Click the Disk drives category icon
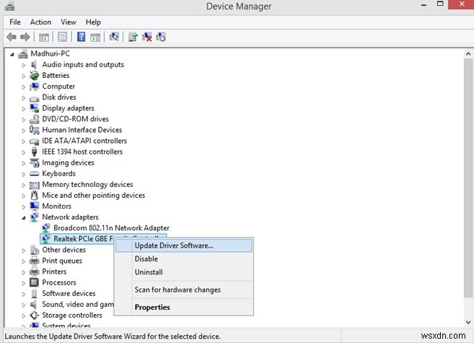Image resolution: width=474 pixels, height=343 pixels. tap(34, 97)
